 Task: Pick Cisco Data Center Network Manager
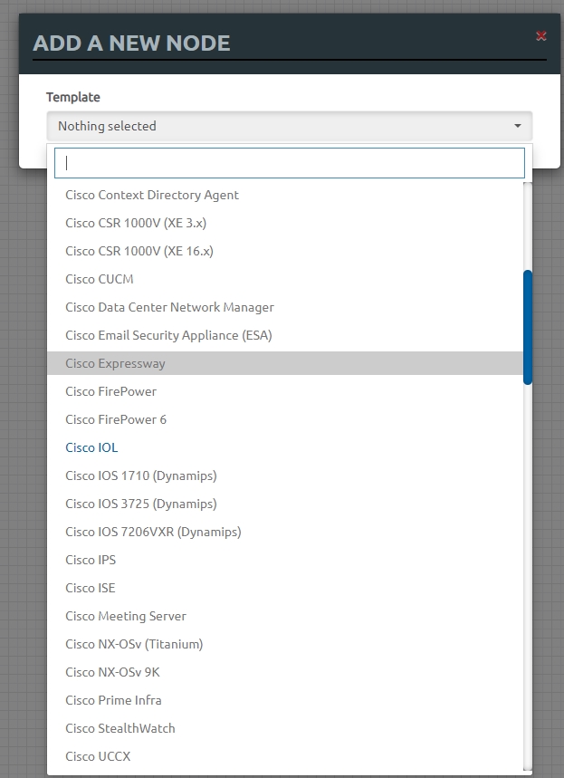[285, 307]
